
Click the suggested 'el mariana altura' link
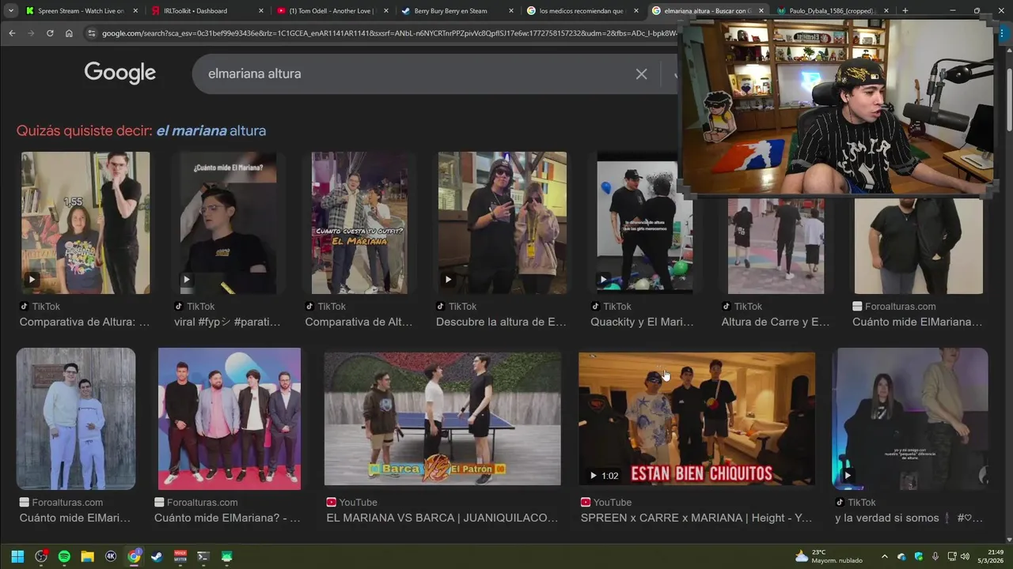211,131
